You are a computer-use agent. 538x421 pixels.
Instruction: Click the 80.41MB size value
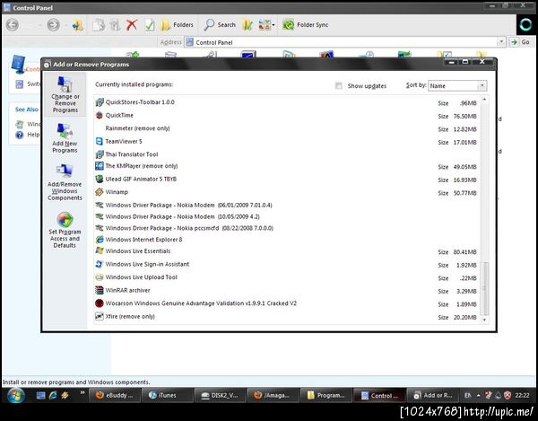click(x=464, y=252)
